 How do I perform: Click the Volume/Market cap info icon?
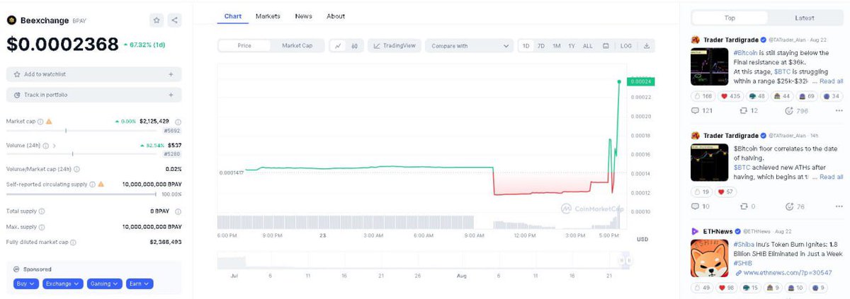(76, 169)
